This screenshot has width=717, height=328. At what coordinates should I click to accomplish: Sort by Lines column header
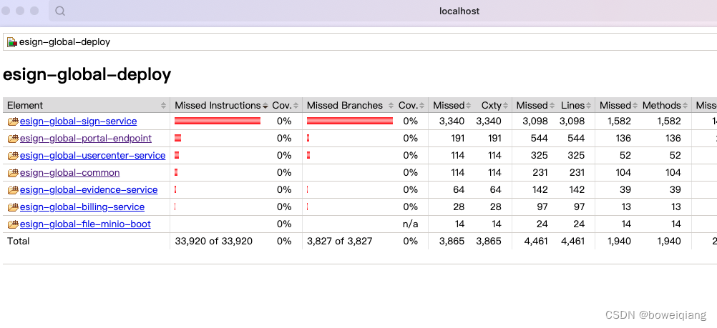(576, 106)
